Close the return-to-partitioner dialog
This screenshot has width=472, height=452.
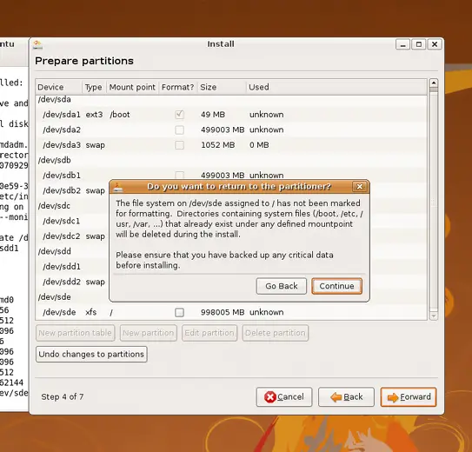click(x=359, y=187)
